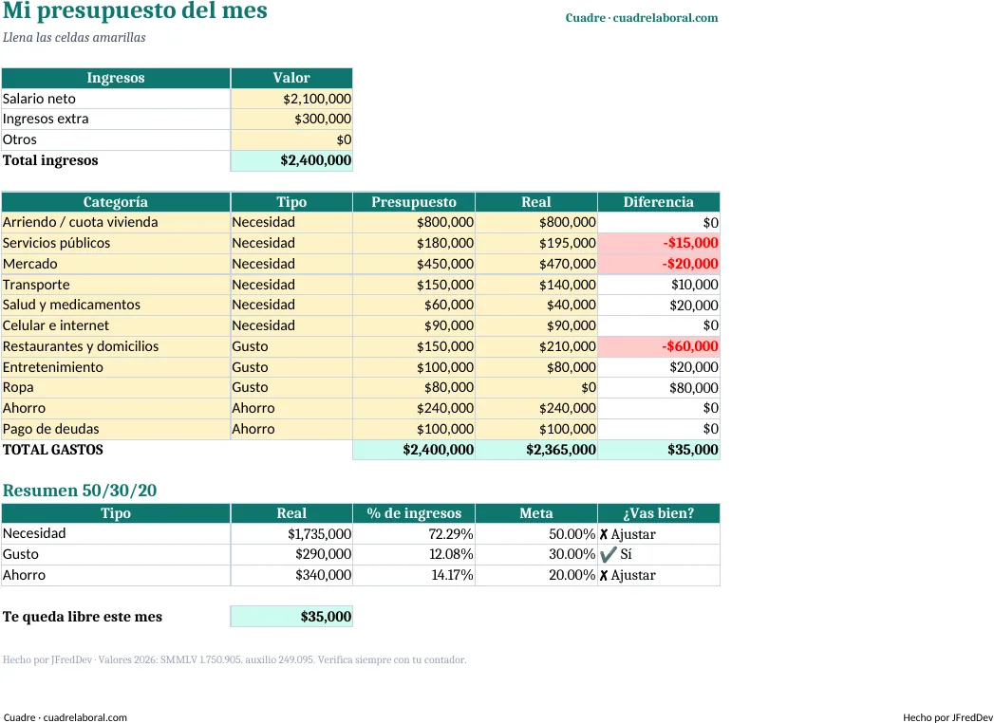Screen dimensions: 994x723
Task: Select the total real expenses $2,365,000
Action: [x=536, y=450]
